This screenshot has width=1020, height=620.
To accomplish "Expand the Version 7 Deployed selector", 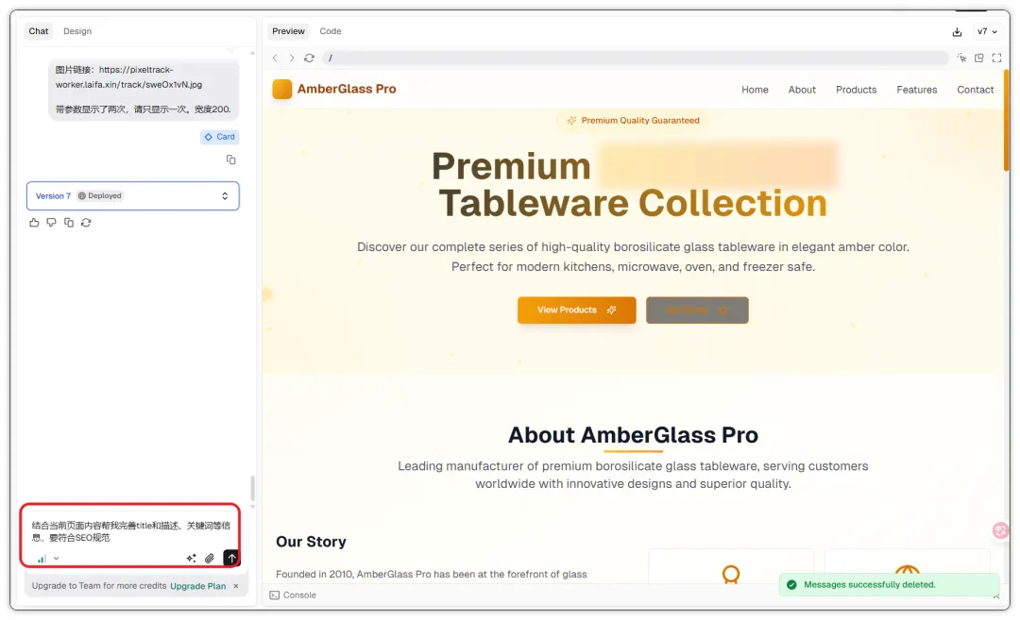I will (x=133, y=195).
